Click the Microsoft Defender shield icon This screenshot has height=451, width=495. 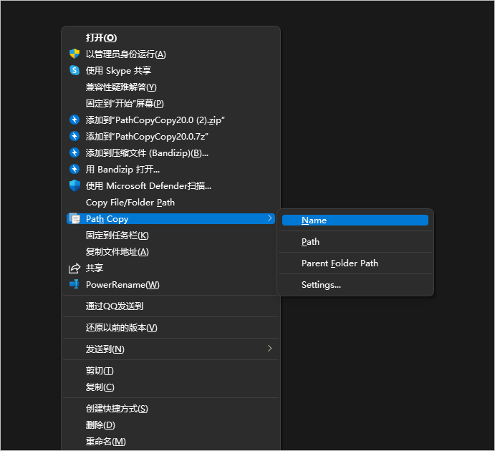(x=74, y=185)
